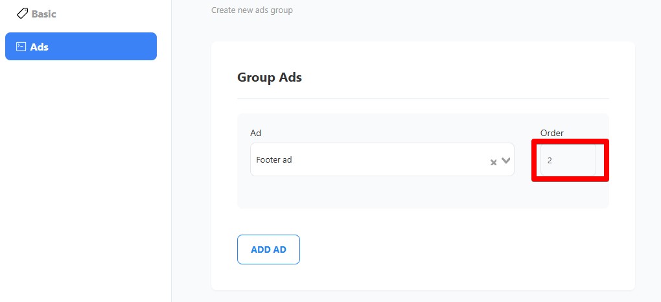Click the ADD AD button

pyautogui.click(x=268, y=250)
